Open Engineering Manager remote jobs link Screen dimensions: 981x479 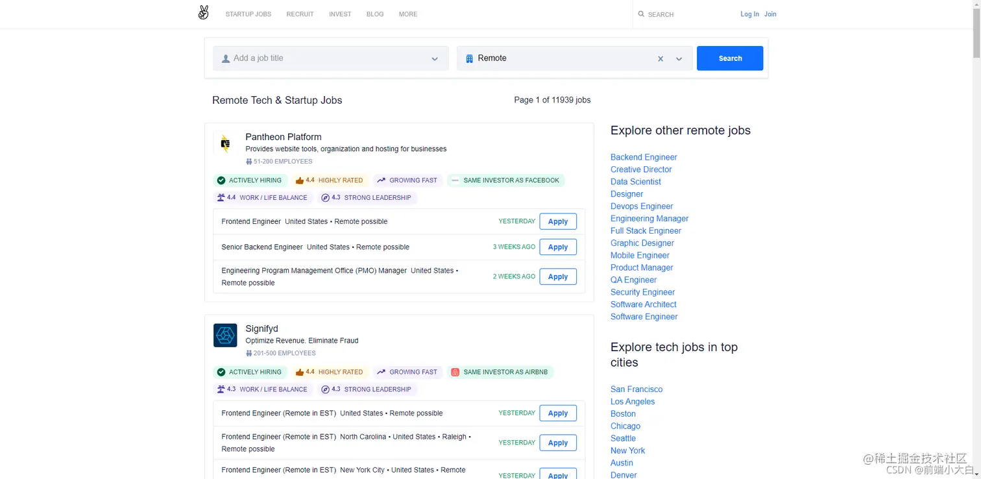(x=649, y=219)
